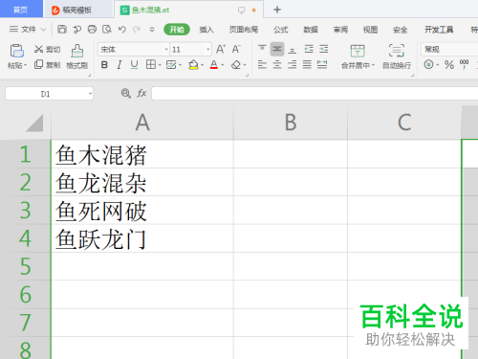Image resolution: width=478 pixels, height=359 pixels.
Task: Click Select All corner triangle
Action: click(x=34, y=123)
